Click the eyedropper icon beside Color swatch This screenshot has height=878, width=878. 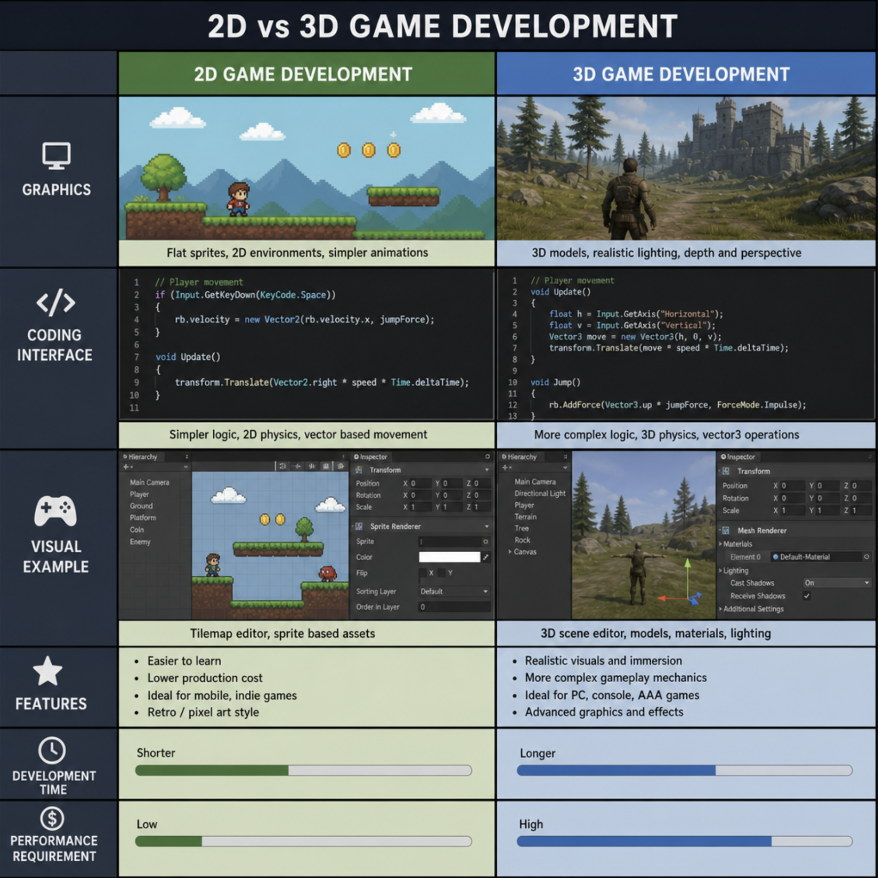[x=486, y=557]
